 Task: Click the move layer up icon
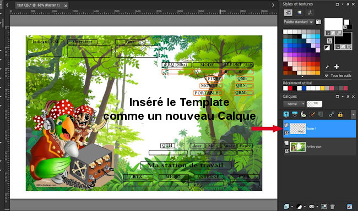[286, 114]
